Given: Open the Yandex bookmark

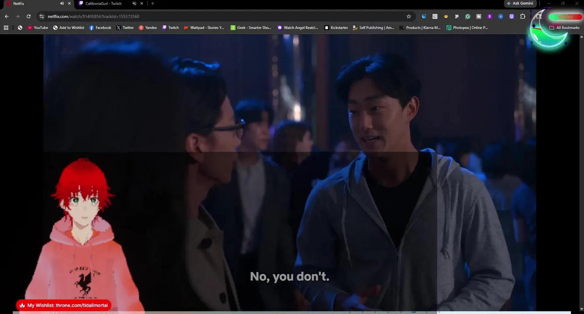Looking at the screenshot, I should 148,27.
